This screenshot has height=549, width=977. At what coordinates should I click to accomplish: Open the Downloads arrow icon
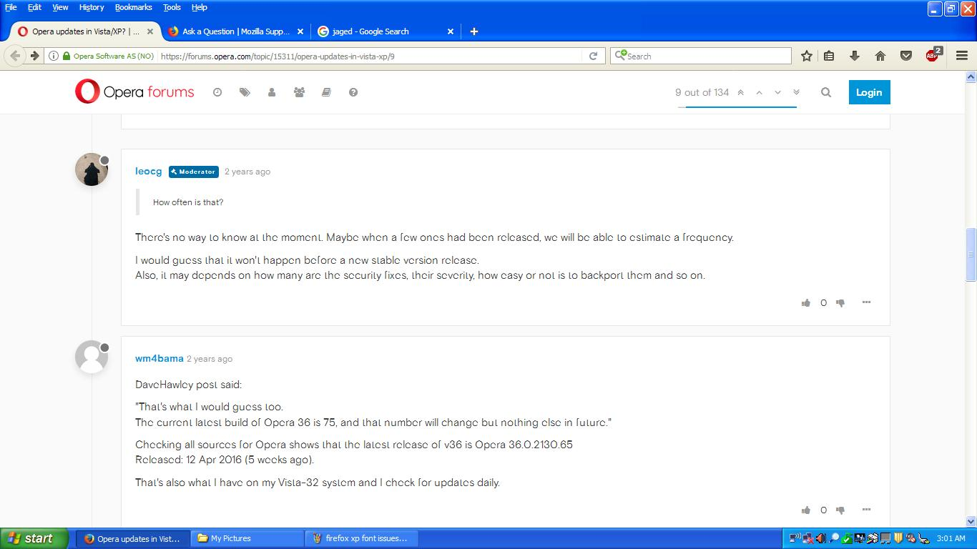854,56
